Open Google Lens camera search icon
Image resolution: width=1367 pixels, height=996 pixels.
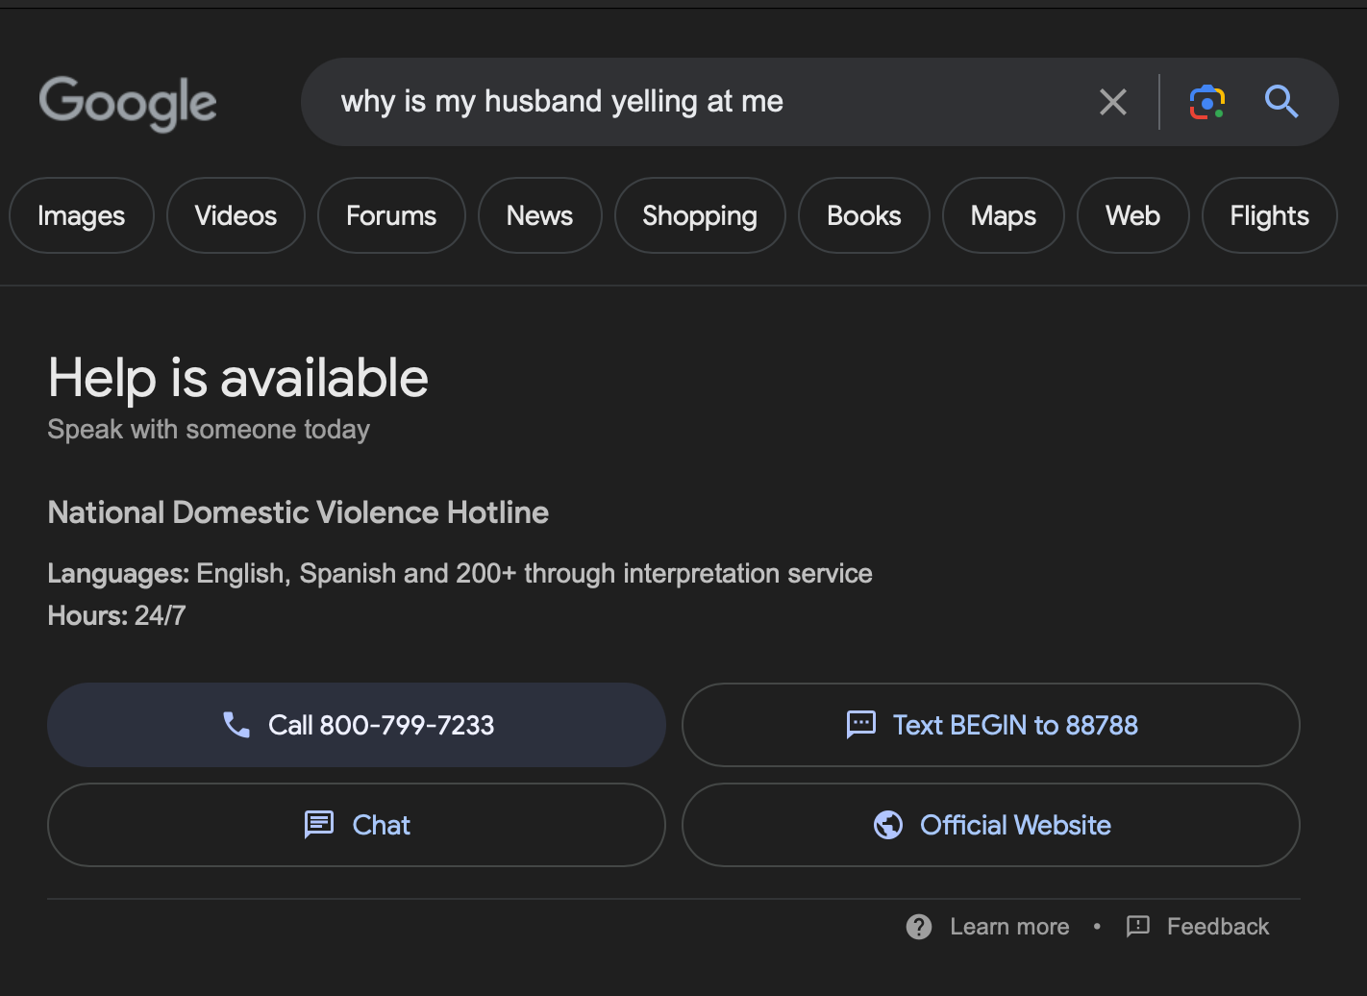(x=1207, y=101)
